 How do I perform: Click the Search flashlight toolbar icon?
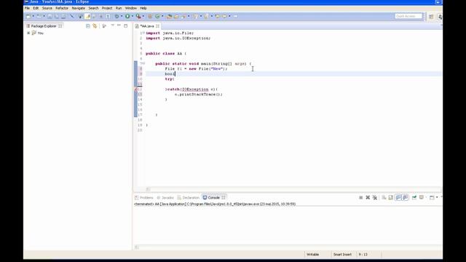[x=183, y=16]
